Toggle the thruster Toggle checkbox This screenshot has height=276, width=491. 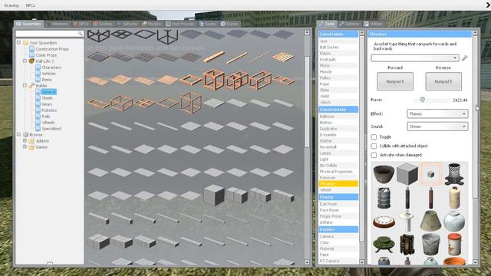374,137
